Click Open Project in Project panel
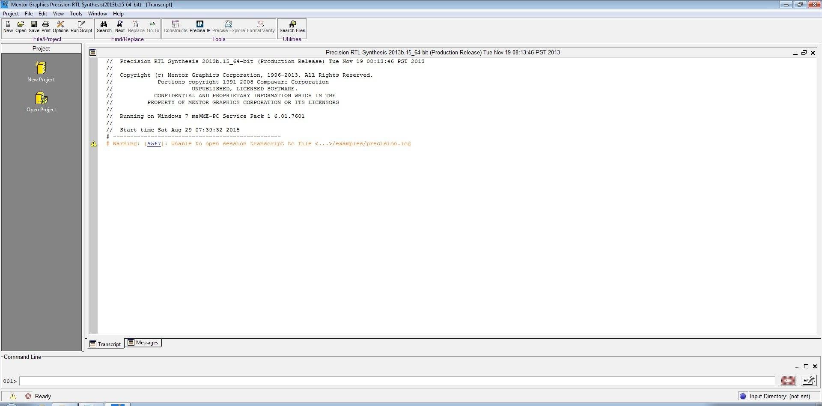Screen dimensions: 822x406 point(41,102)
